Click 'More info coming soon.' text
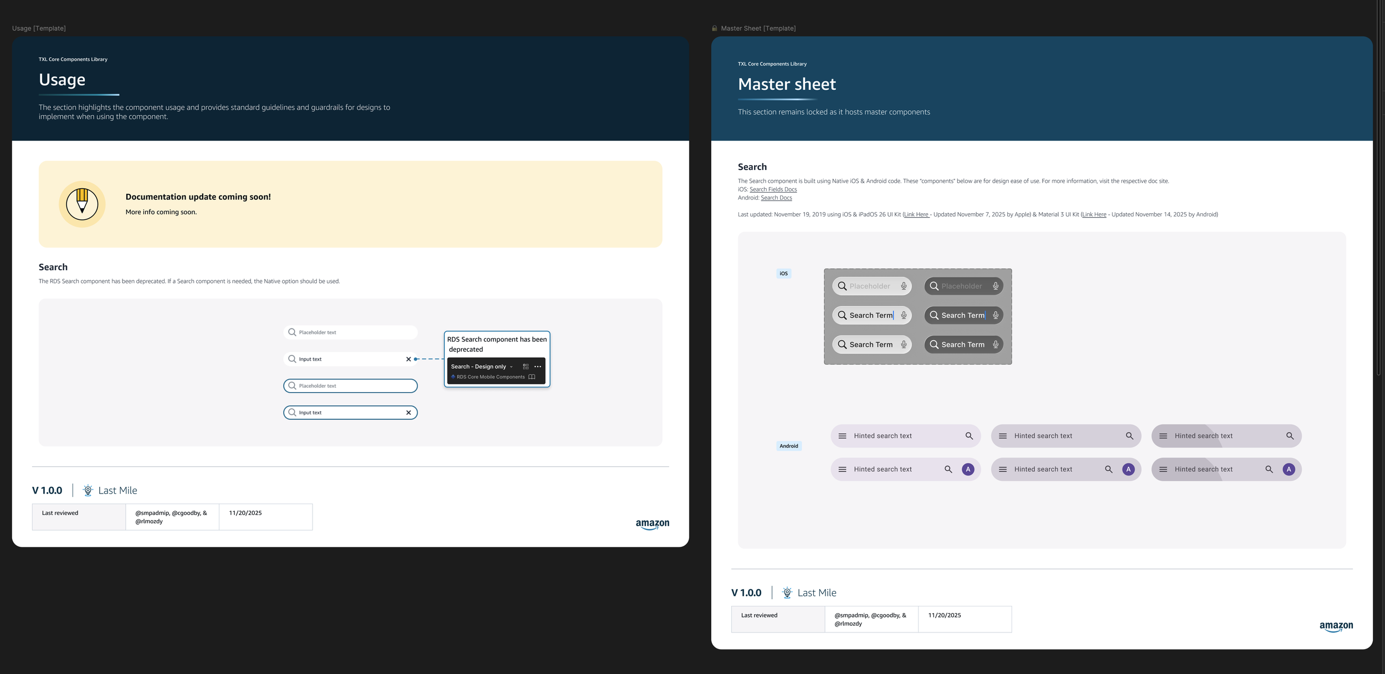Image resolution: width=1385 pixels, height=674 pixels. coord(161,212)
